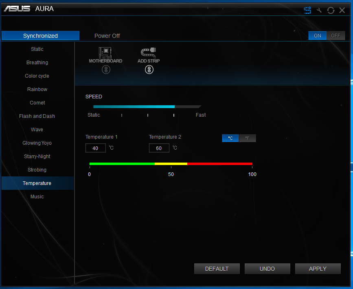Viewport: 353px width, 289px height.
Task: Click the SPEED slider bar
Action: click(147, 107)
